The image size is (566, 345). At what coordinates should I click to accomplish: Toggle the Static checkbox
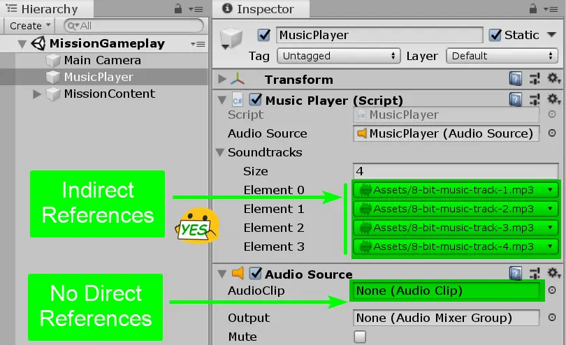(x=495, y=35)
